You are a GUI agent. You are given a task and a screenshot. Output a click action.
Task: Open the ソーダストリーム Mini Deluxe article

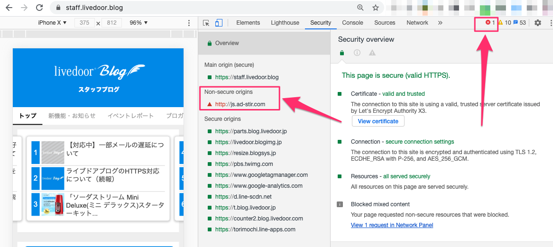[x=115, y=205]
